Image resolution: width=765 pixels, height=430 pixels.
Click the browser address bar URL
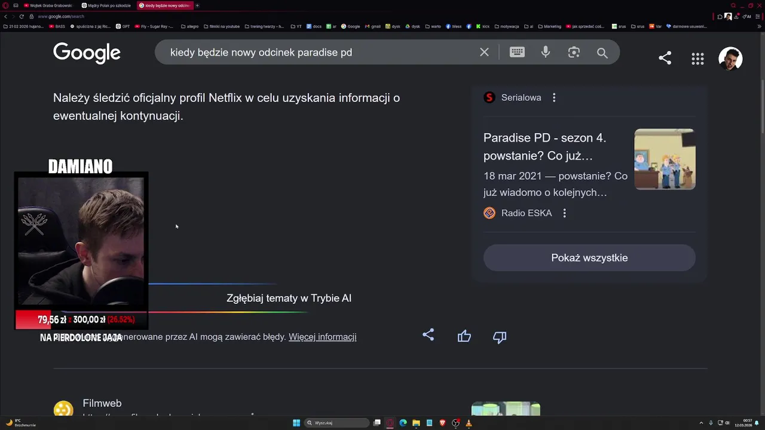coord(61,17)
